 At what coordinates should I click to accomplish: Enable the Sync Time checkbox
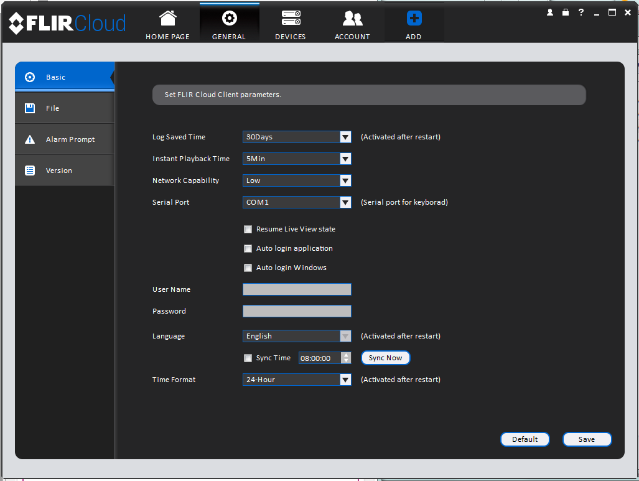pos(248,358)
